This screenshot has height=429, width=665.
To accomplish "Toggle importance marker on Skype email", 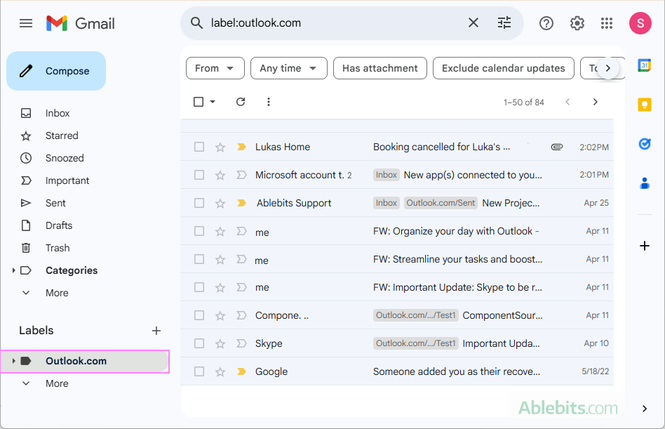I will coord(241,343).
